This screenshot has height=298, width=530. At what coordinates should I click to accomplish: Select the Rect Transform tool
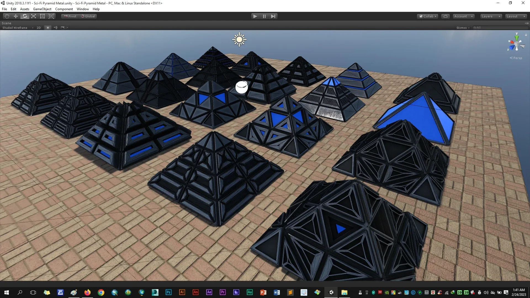coord(43,16)
